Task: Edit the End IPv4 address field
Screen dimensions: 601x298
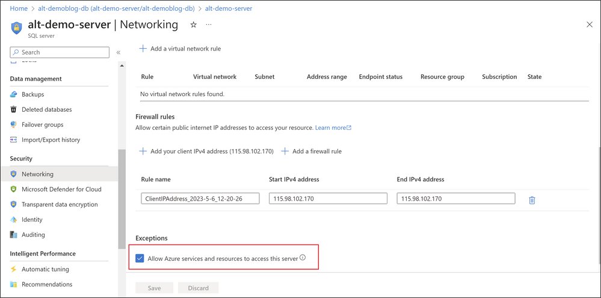Action: (x=456, y=198)
